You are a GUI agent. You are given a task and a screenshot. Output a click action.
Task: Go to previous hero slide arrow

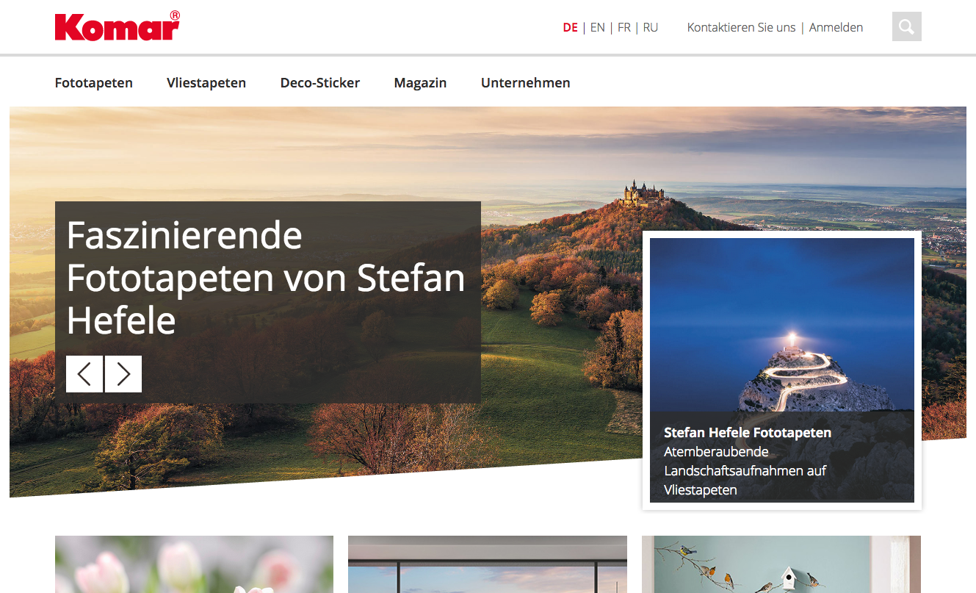pyautogui.click(x=84, y=374)
